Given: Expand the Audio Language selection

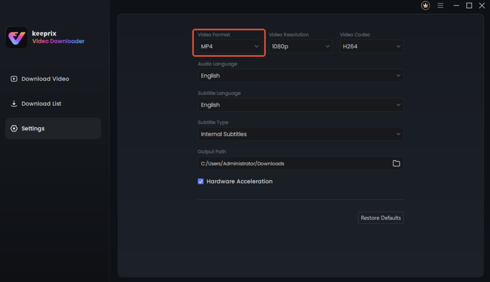Looking at the screenshot, I should [301, 75].
